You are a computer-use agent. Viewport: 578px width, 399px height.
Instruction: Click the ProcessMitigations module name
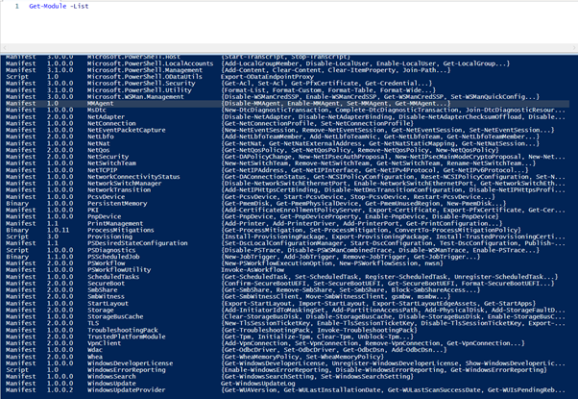pyautogui.click(x=121, y=230)
